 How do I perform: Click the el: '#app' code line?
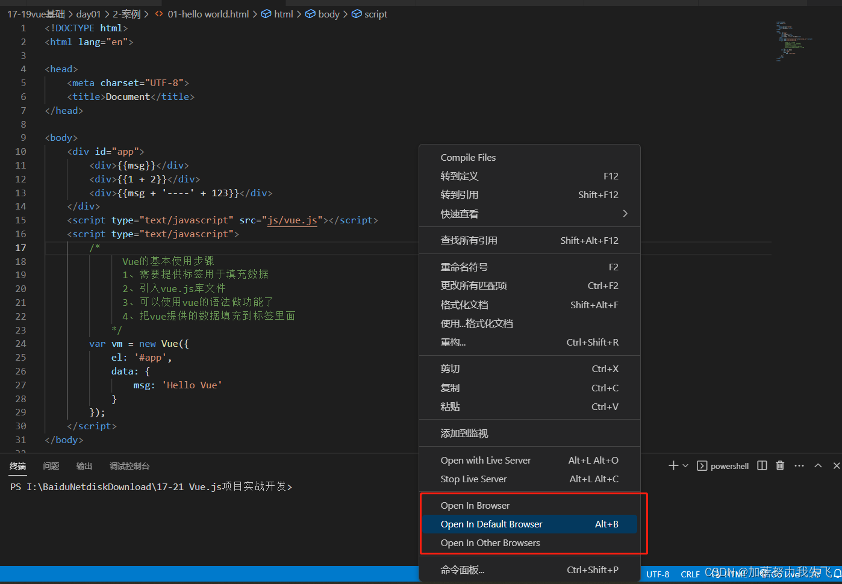[142, 358]
